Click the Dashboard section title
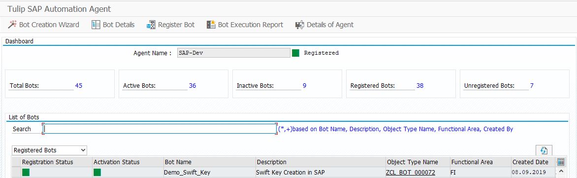This screenshot has height=178, width=577. 19,41
